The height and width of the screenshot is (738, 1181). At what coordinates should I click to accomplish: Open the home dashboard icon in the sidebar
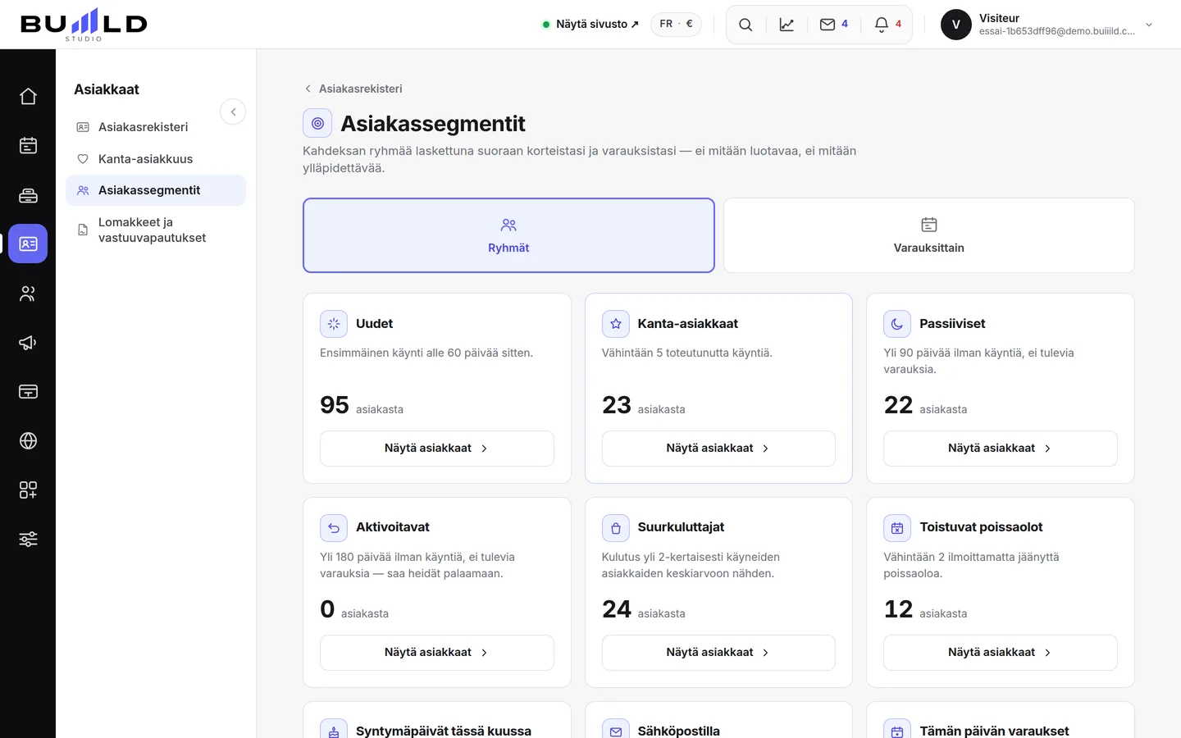click(x=28, y=97)
